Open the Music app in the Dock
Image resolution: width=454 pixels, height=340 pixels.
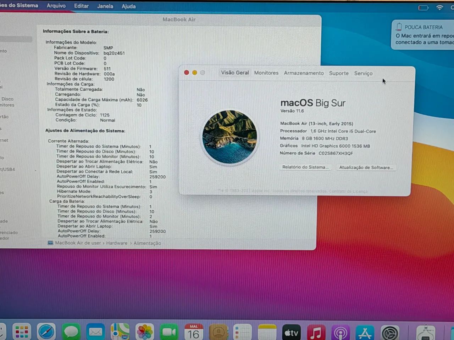point(316,332)
